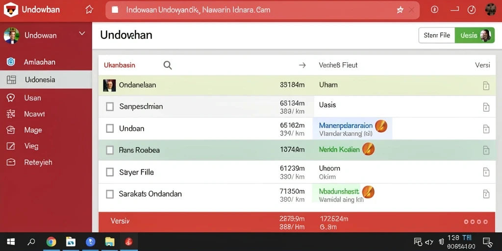The image size is (502, 251).
Task: Click the clock icon in the top header
Action: point(471,10)
